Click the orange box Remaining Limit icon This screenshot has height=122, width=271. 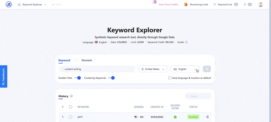click(186, 4)
